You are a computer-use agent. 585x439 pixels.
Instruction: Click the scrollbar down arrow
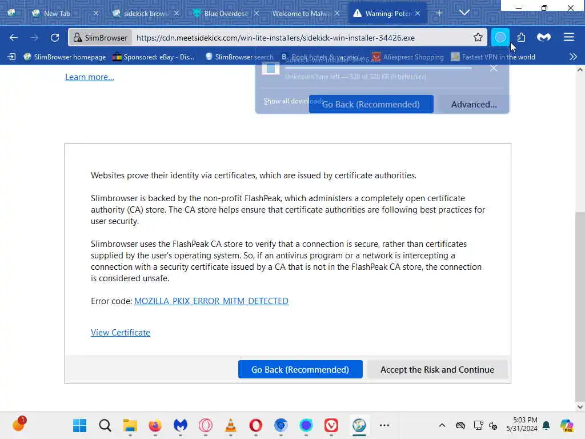tap(580, 407)
